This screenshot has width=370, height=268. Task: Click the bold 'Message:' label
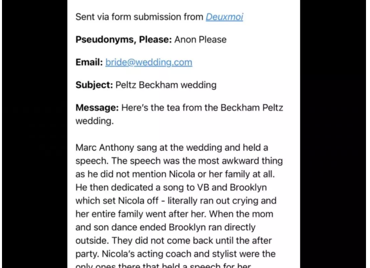[x=97, y=107]
